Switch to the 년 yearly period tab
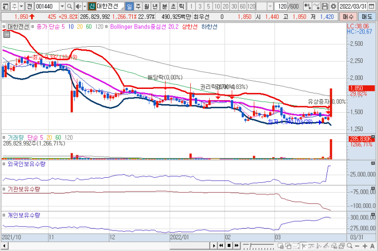 [x=155, y=6]
